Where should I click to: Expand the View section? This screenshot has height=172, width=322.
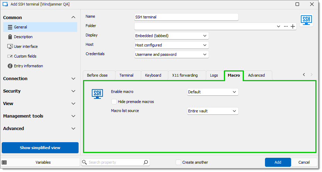(x=73, y=104)
